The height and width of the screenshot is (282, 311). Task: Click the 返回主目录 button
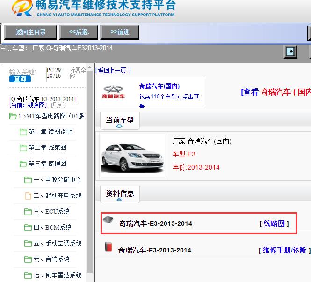click(x=30, y=32)
